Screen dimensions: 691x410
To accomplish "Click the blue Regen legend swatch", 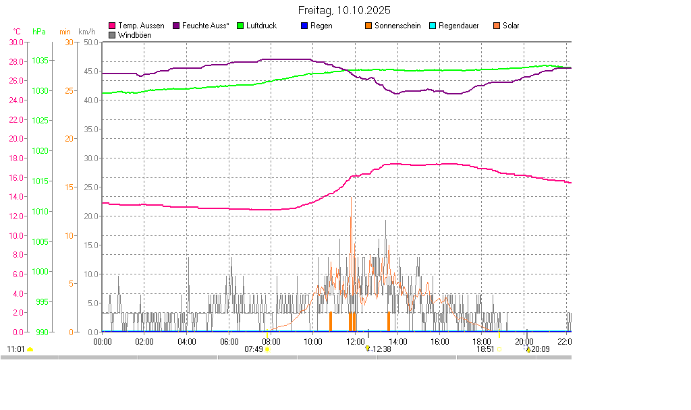I will point(304,26).
